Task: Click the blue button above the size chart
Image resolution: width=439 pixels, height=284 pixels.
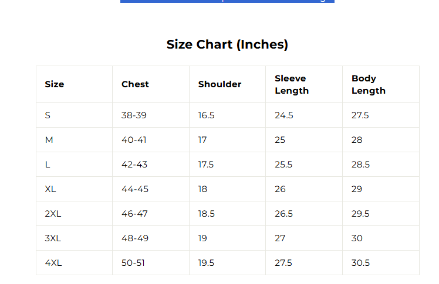Action: [227, 1]
